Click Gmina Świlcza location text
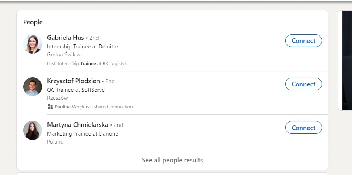This screenshot has height=175, width=352. (64, 55)
